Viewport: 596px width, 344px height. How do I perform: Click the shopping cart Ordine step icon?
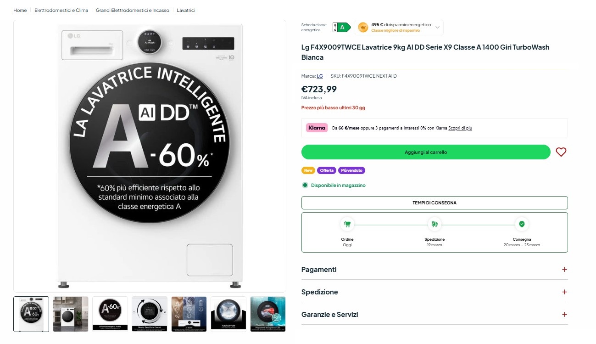347,224
